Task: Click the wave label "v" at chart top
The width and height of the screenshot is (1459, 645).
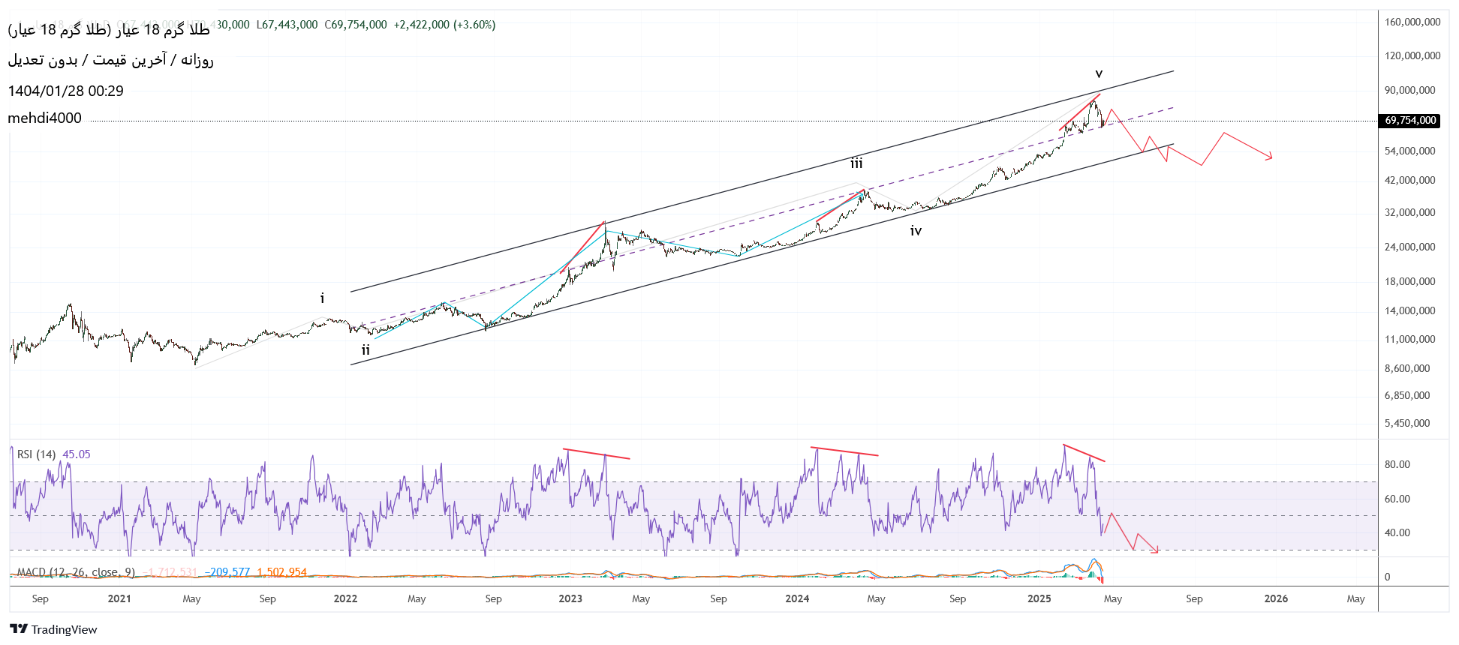Action: [1099, 73]
